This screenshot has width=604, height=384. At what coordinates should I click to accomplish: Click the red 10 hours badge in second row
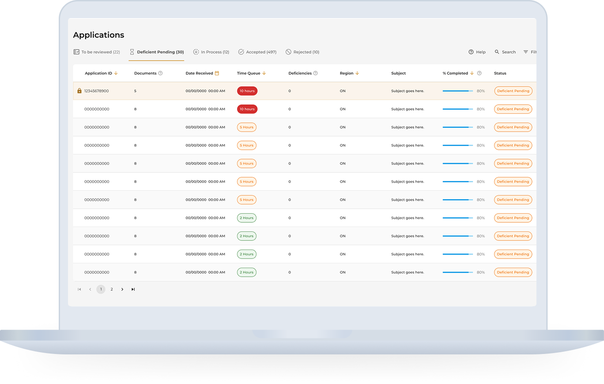click(x=247, y=109)
